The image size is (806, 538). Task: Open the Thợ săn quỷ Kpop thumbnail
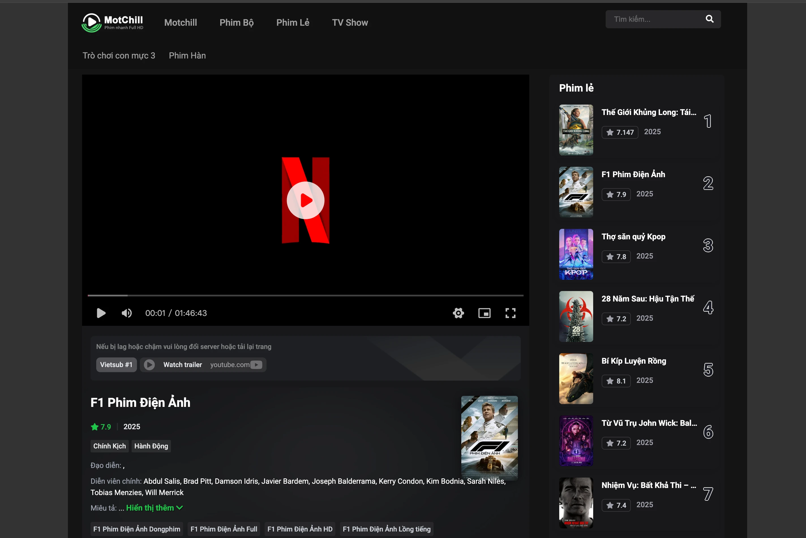pyautogui.click(x=576, y=254)
